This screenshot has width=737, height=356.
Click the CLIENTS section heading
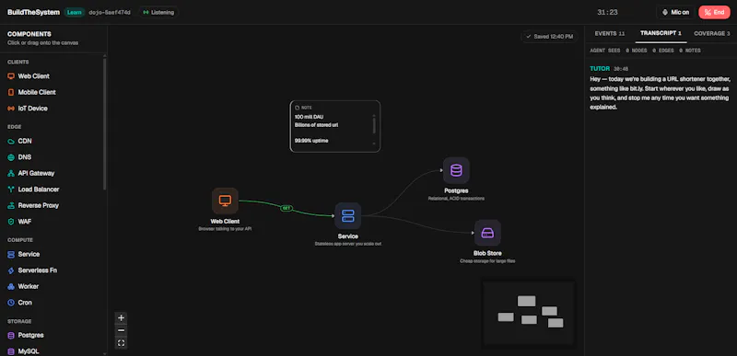[18, 62]
